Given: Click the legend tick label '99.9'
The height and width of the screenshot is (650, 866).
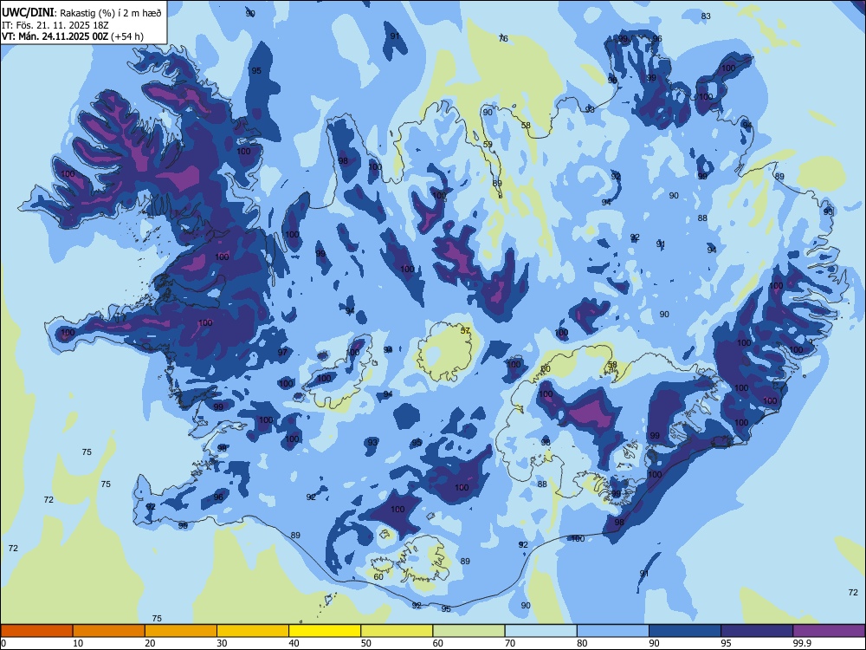Looking at the screenshot, I should point(802,643).
